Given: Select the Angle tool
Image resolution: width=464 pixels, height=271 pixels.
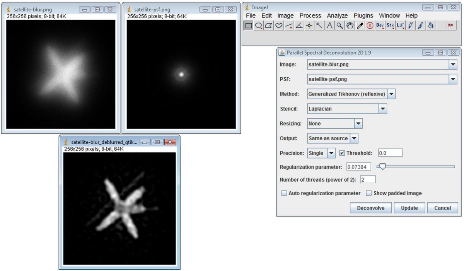Looking at the screenshot, I should point(299,26).
